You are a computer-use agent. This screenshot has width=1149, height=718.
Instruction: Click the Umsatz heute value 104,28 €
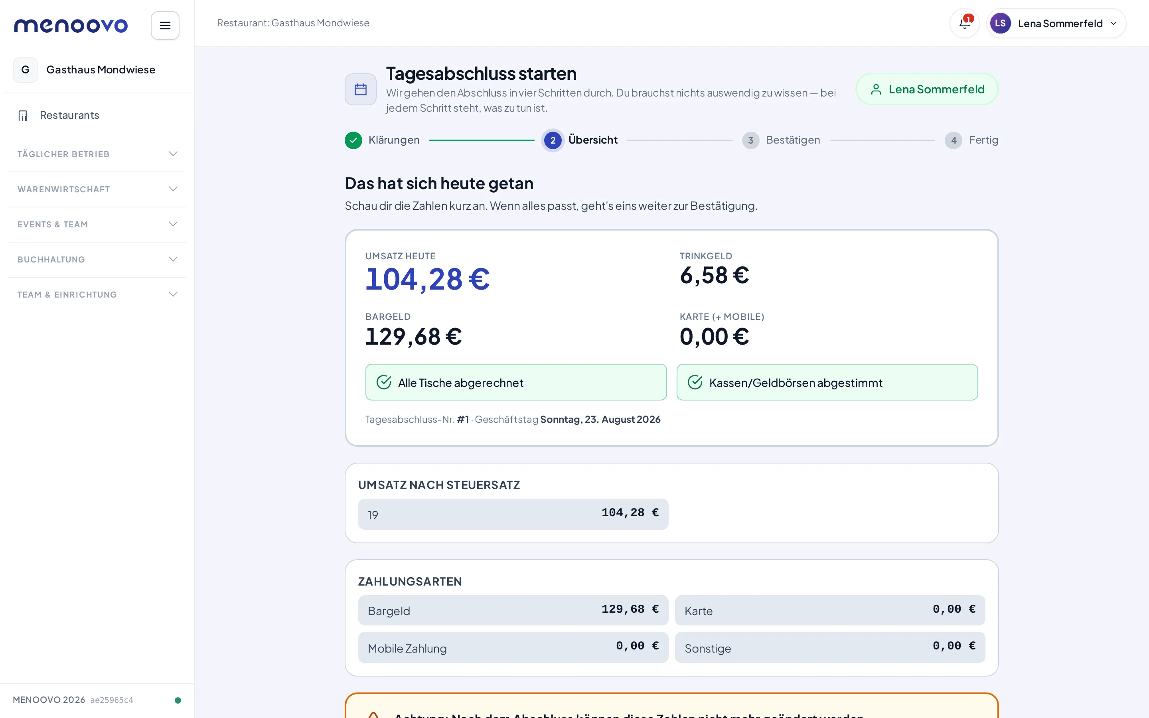click(427, 279)
